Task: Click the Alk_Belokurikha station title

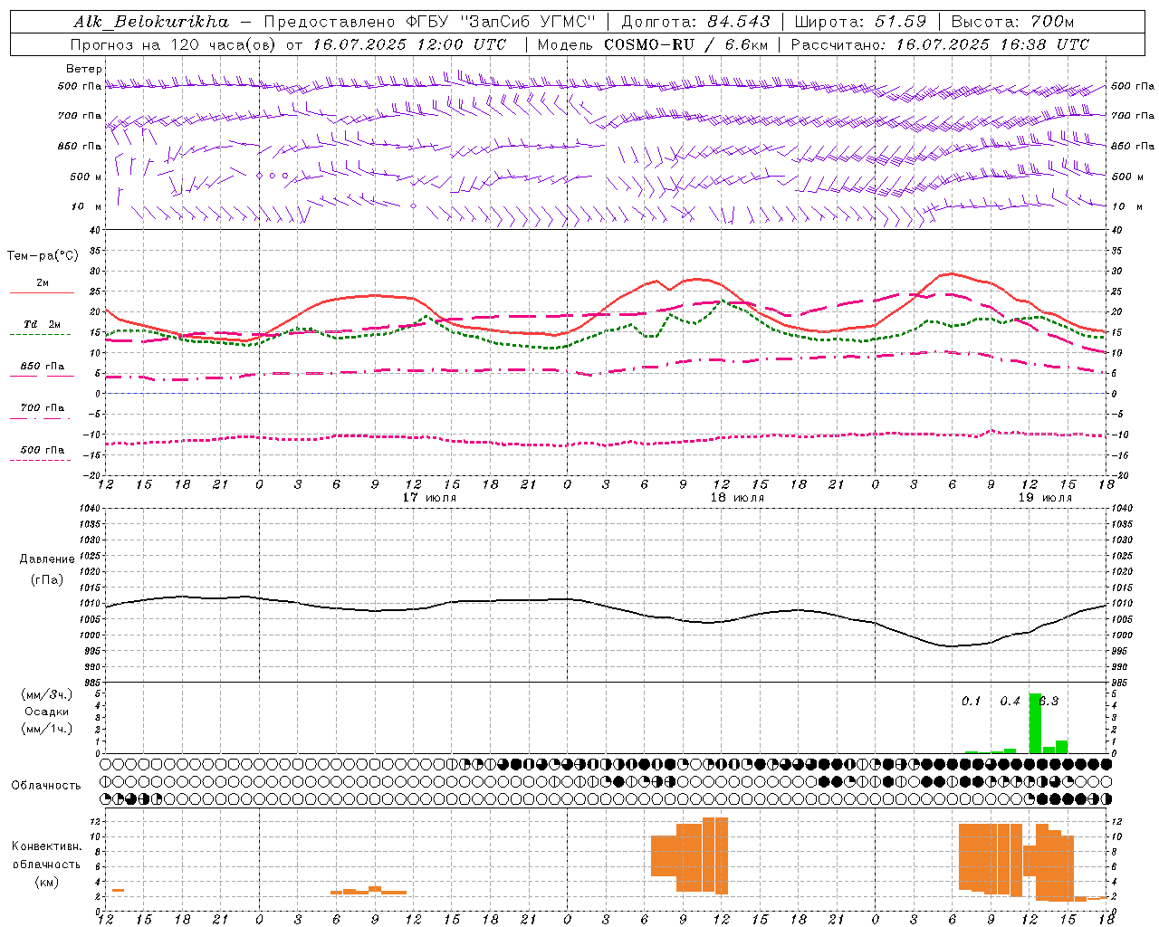Action: point(151,22)
